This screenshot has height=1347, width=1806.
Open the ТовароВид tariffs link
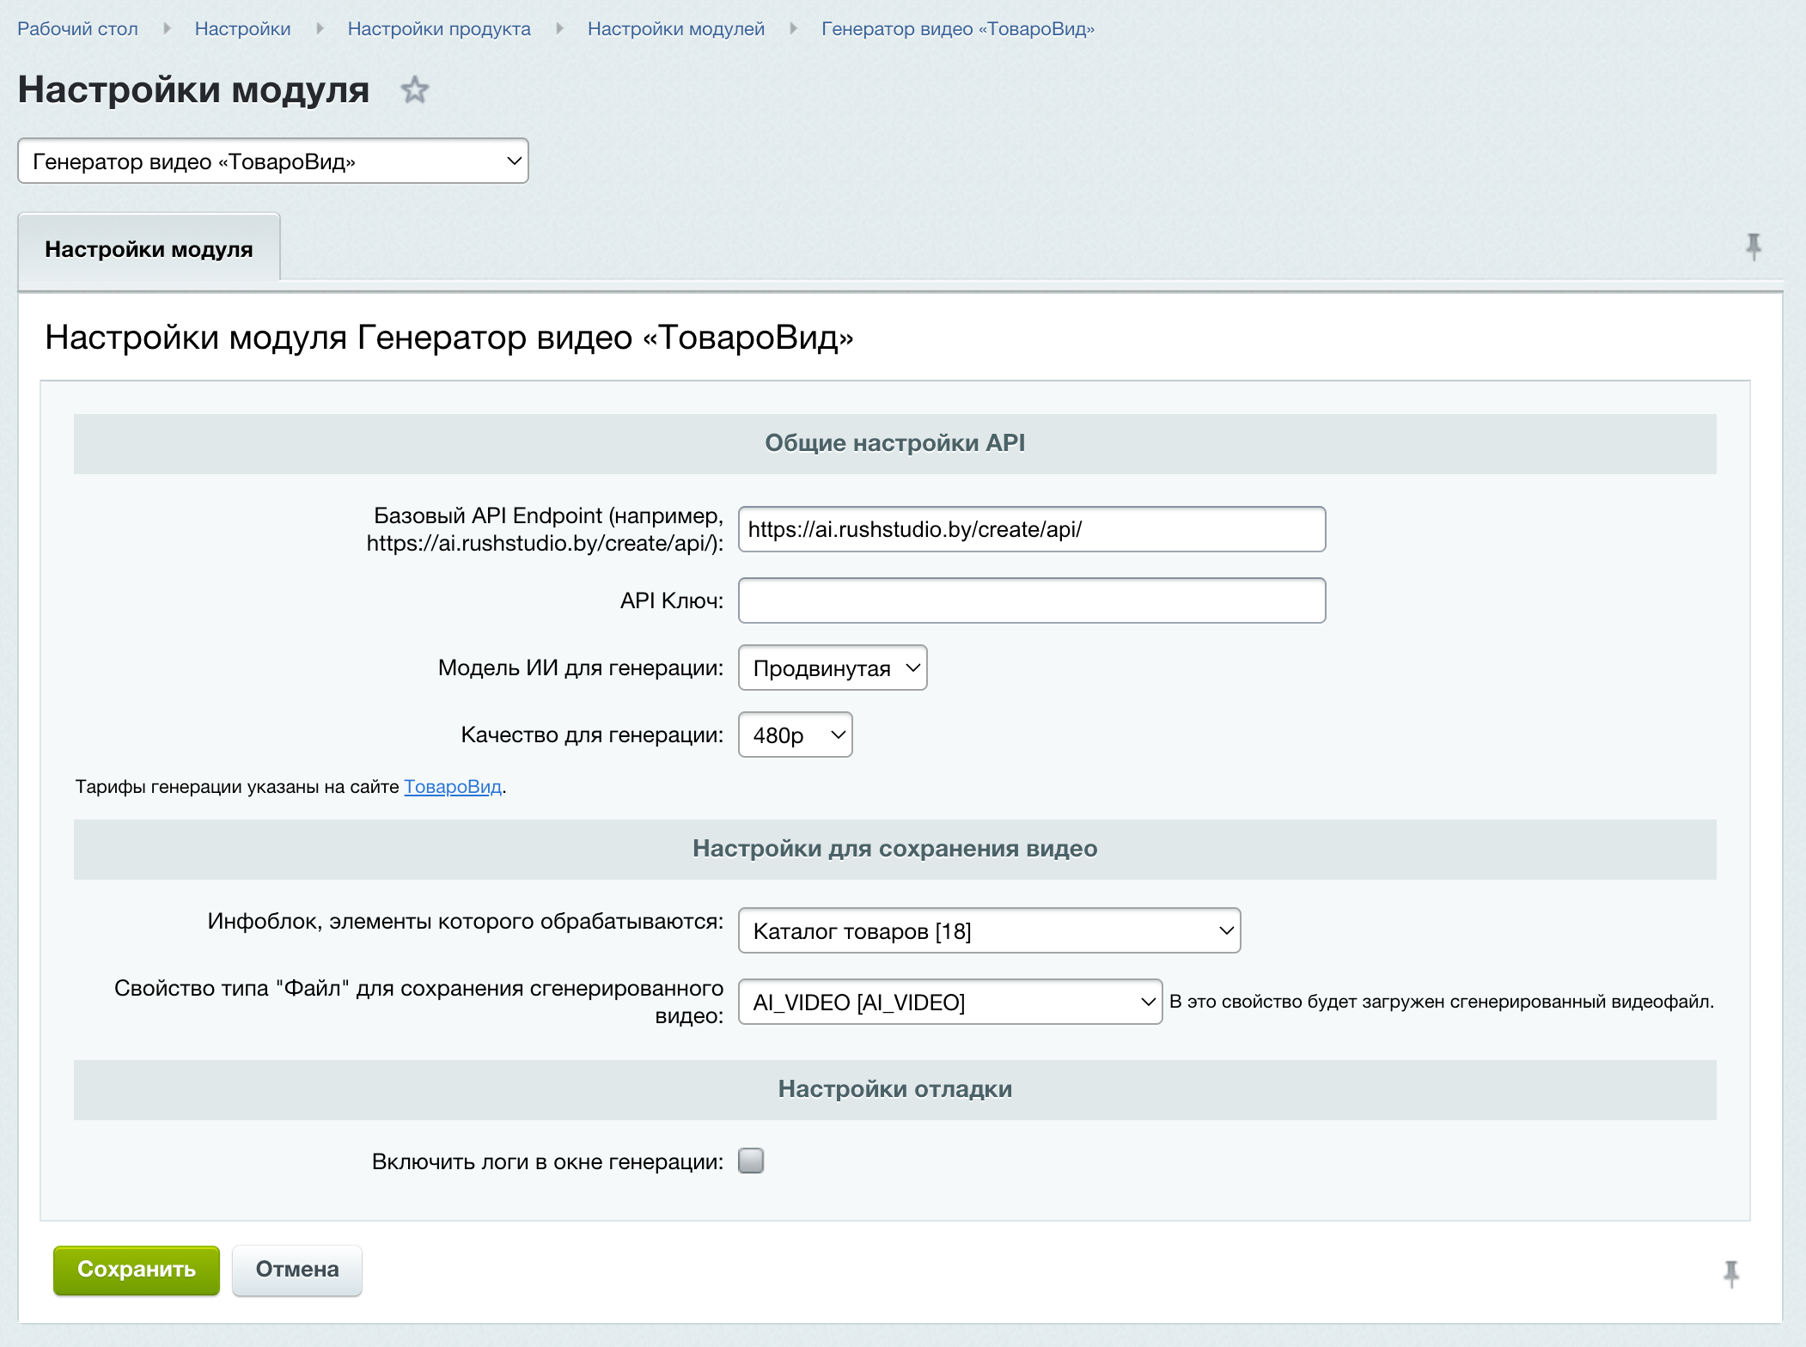(452, 787)
